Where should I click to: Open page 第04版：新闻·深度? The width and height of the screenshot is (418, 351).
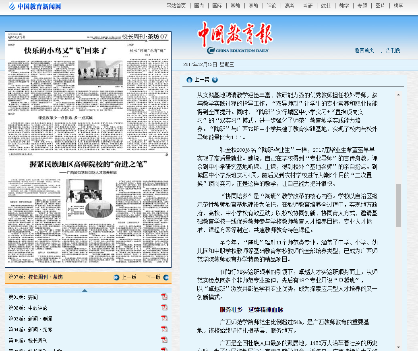click(30, 330)
